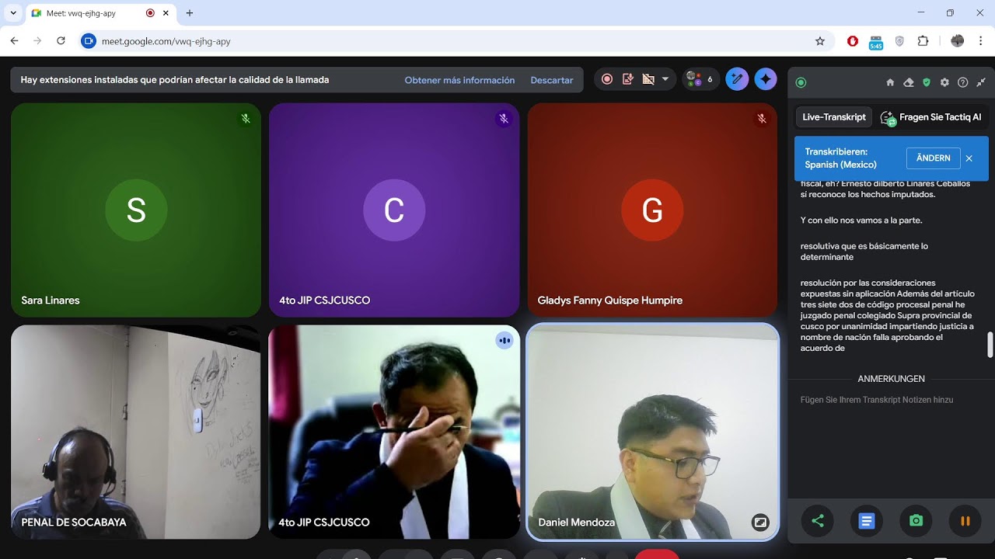Click the grey shield extension icon
Image resolution: width=995 pixels, height=559 pixels.
[x=899, y=41]
